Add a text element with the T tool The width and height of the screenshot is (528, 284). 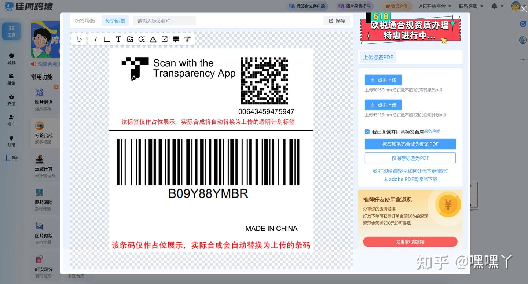coord(118,39)
